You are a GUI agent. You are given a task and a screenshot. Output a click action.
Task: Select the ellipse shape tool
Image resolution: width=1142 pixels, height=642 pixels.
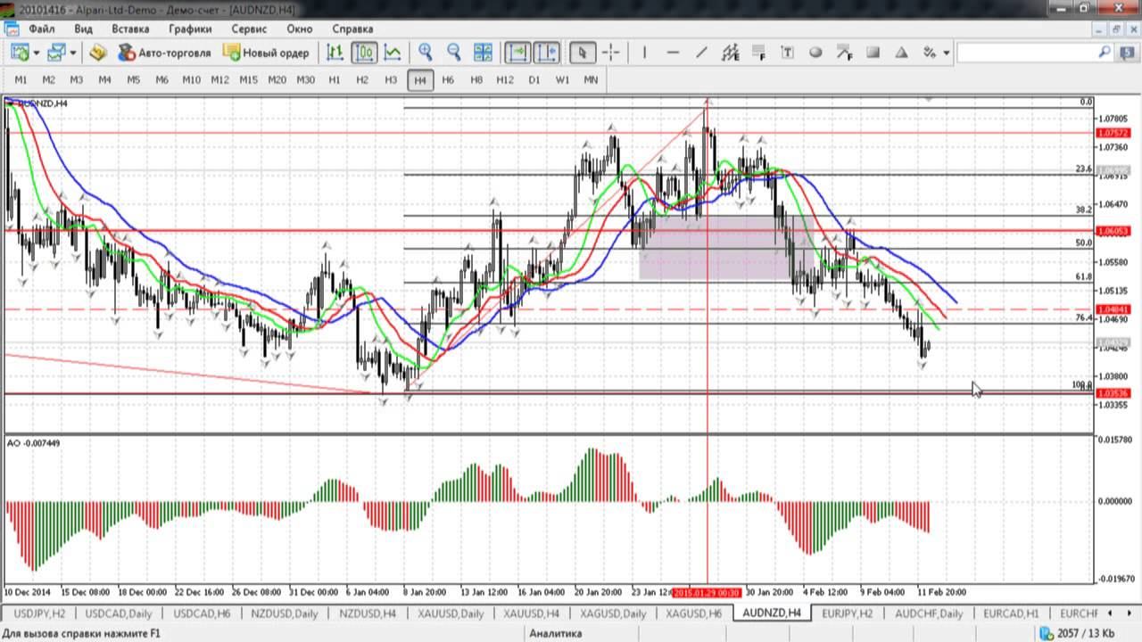point(815,53)
